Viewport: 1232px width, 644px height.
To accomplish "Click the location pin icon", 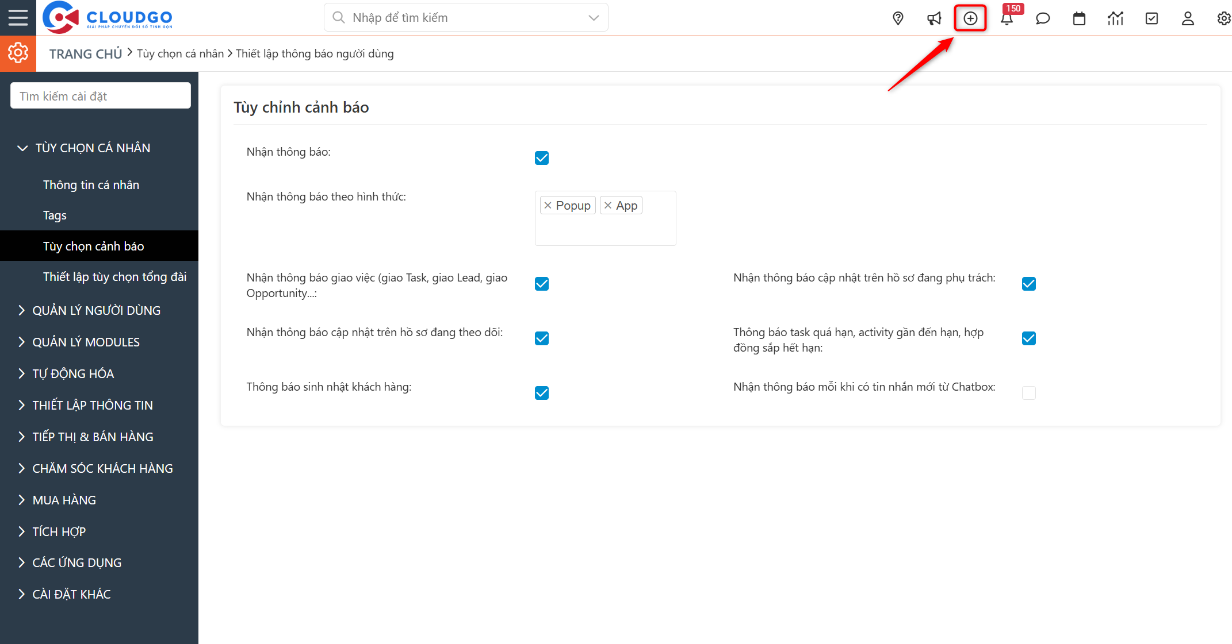I will coord(898,18).
